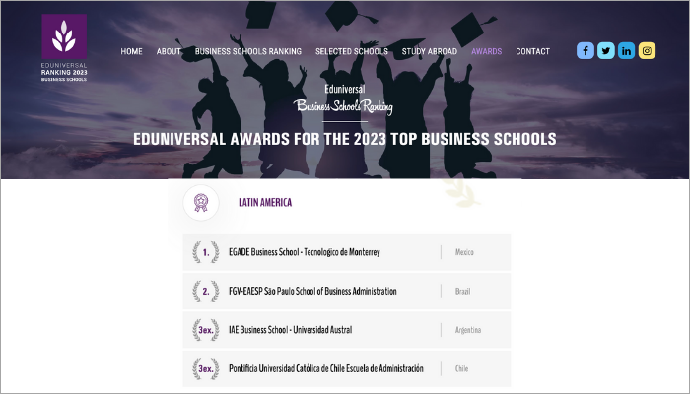Click the Brazil country label
The width and height of the screenshot is (690, 394).
click(462, 292)
